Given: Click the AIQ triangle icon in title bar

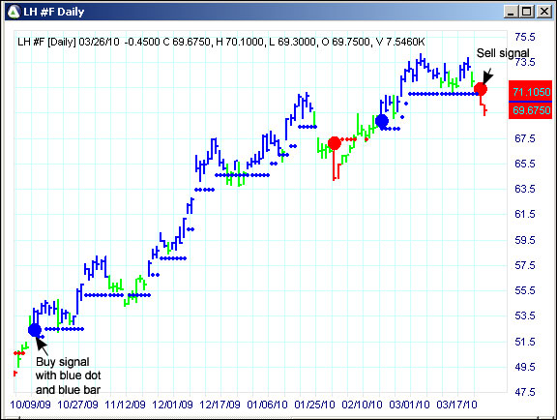Looking at the screenshot, I should (x=14, y=12).
